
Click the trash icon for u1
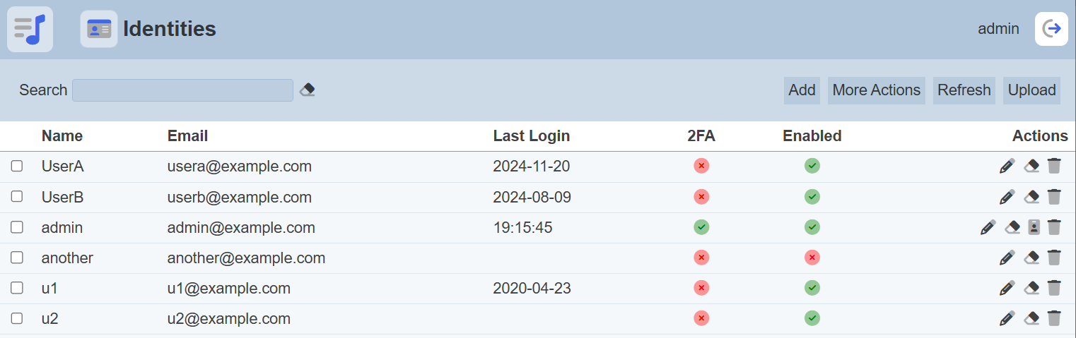click(1054, 288)
